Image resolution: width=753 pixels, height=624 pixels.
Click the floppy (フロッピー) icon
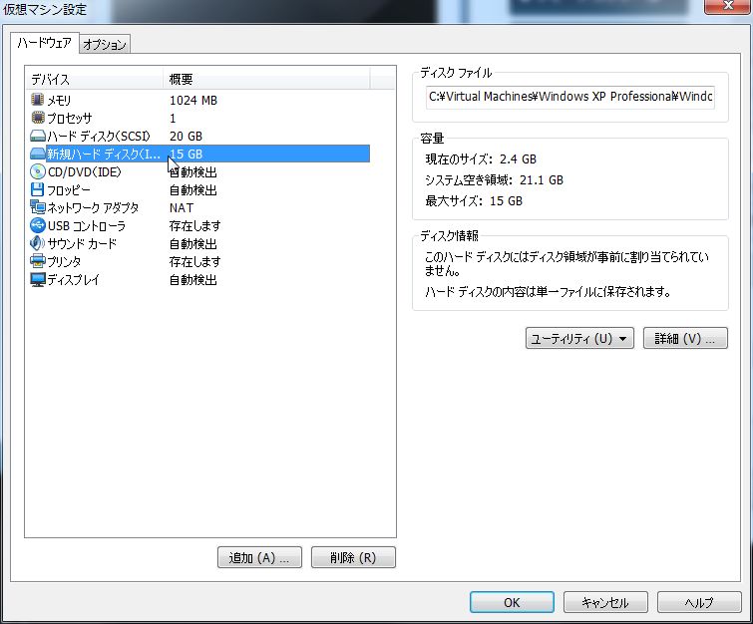pyautogui.click(x=38, y=189)
